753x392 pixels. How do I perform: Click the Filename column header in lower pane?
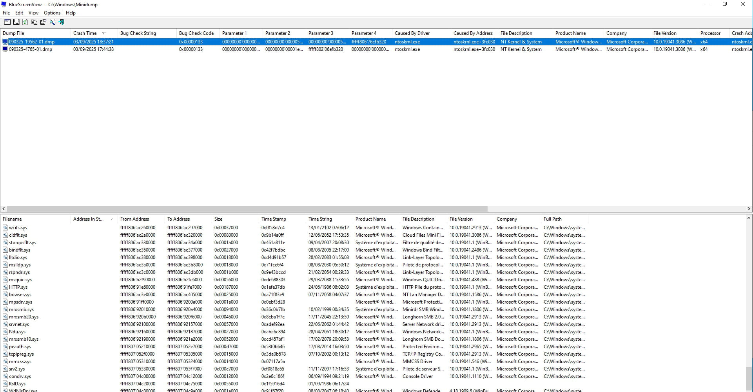coord(12,219)
